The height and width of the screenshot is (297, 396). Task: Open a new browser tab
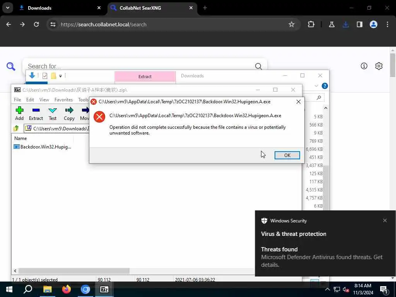pos(205,8)
